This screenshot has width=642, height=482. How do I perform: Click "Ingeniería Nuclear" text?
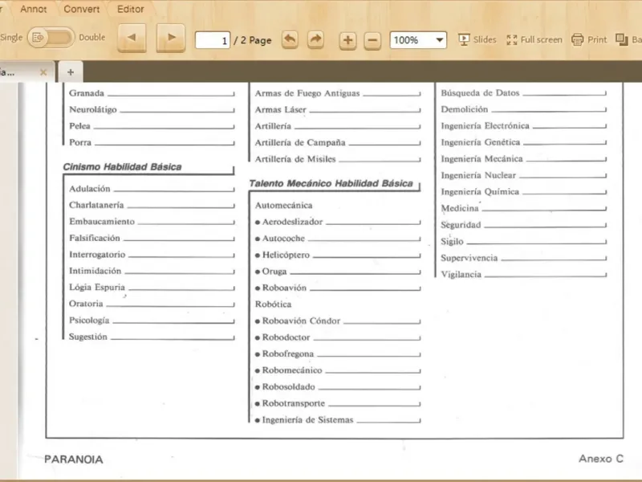pyautogui.click(x=478, y=175)
